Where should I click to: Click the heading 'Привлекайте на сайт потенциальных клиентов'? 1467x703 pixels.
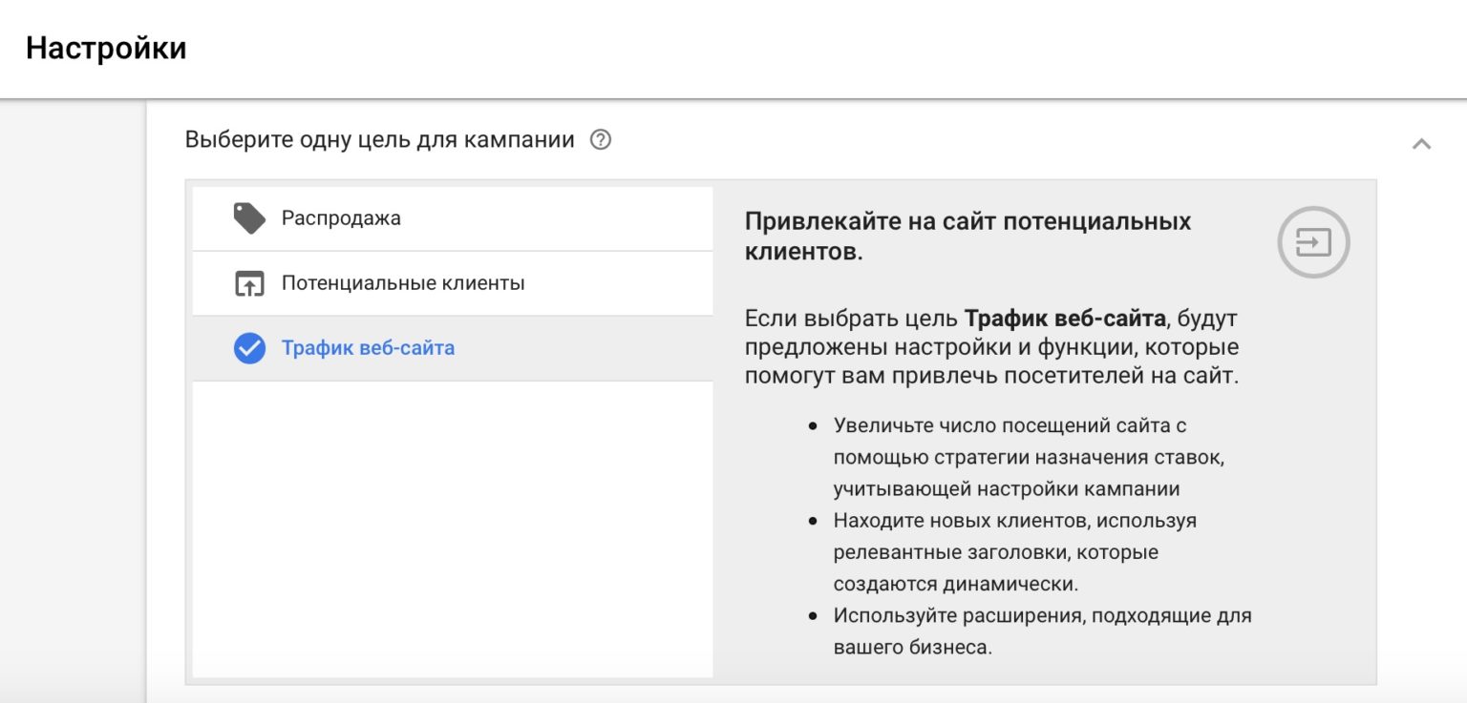click(x=967, y=238)
